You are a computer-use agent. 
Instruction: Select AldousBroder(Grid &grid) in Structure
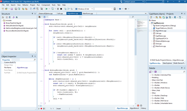click(x=15, y=26)
